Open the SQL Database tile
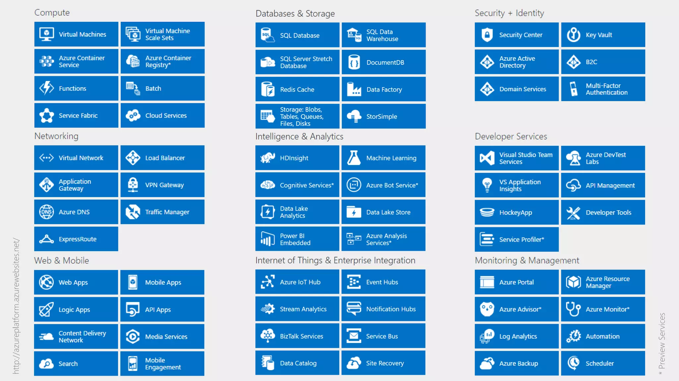 (x=297, y=35)
